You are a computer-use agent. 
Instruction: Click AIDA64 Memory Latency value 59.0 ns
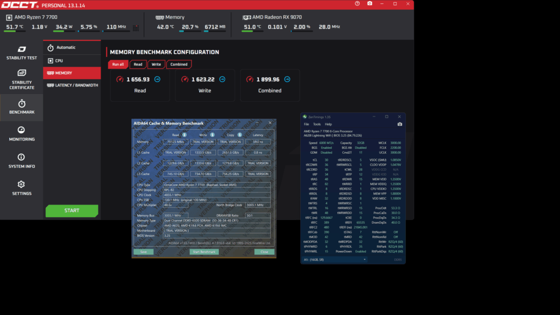coord(258,142)
